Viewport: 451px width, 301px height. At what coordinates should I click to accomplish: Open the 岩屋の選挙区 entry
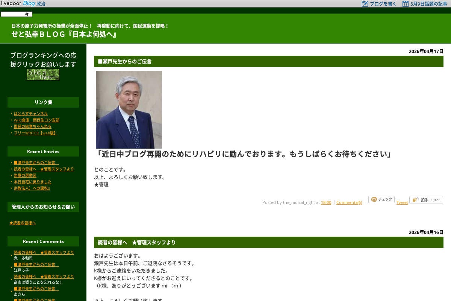pos(25,175)
